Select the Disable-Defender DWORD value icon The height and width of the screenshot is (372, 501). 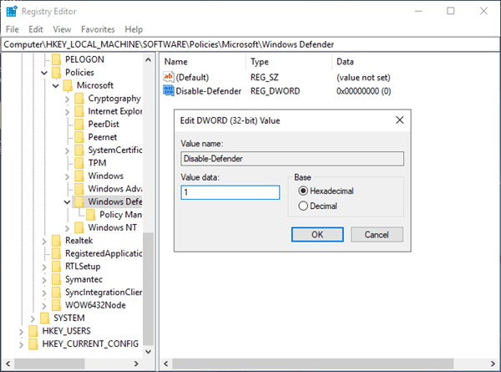pos(169,91)
